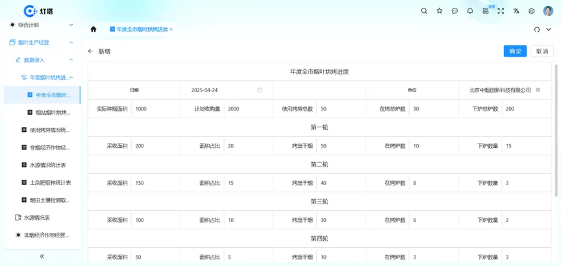Click the 取消 button
The image size is (561, 266).
point(542,51)
